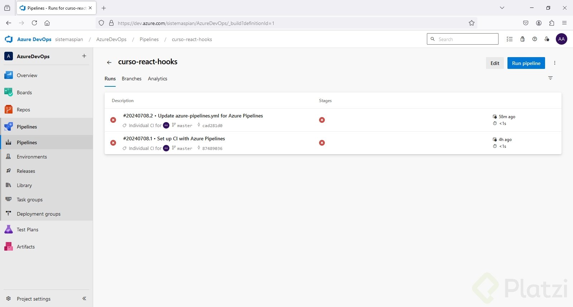
Task: Click the plus button next to AzureDevOps
Action: pyautogui.click(x=84, y=56)
